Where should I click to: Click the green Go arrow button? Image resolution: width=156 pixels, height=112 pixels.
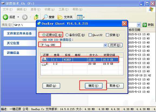coord(145,25)
